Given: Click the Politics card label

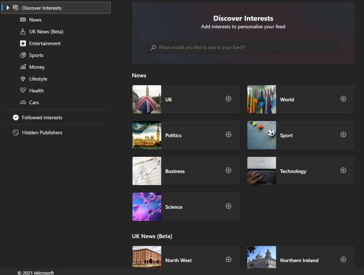Looking at the screenshot, I should pyautogui.click(x=173, y=135).
